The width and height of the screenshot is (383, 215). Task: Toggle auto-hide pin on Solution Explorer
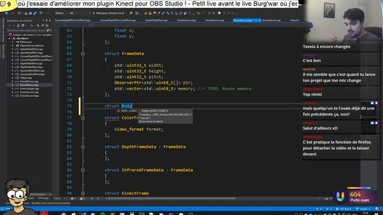point(47,20)
